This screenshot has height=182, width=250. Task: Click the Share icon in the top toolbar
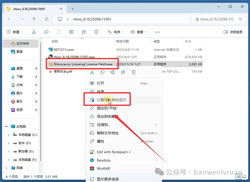(x=84, y=32)
